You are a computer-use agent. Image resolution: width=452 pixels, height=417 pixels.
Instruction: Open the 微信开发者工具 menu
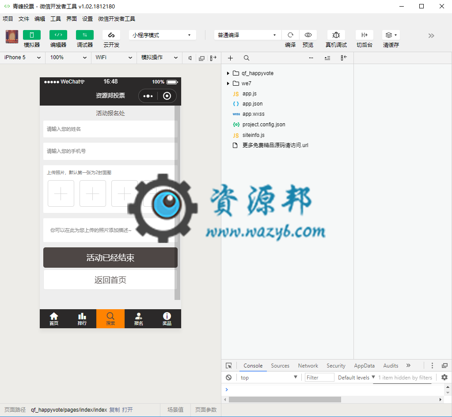tap(117, 19)
